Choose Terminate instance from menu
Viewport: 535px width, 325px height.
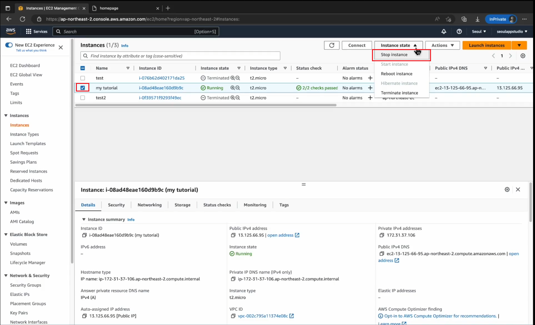401,93
